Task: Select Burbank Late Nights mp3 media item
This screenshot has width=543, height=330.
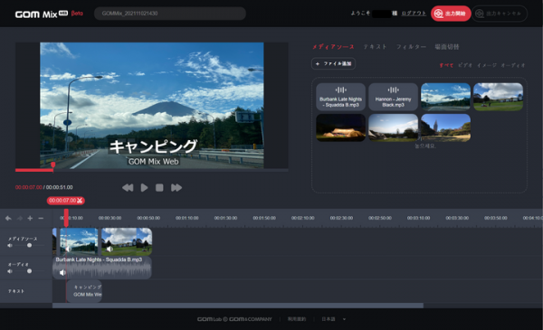Action: click(x=341, y=97)
